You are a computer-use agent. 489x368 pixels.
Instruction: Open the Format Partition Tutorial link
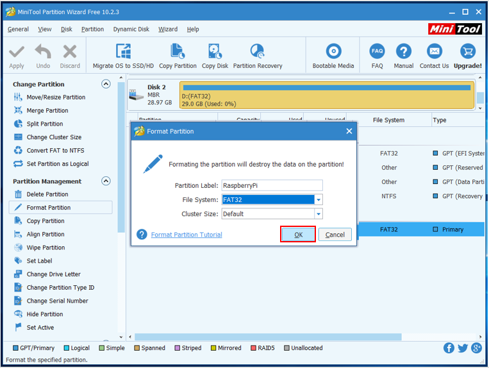click(186, 235)
